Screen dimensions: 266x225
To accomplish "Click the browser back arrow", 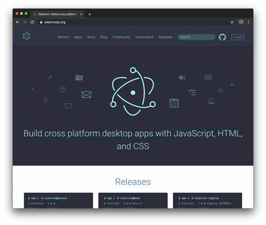I will [x=17, y=22].
